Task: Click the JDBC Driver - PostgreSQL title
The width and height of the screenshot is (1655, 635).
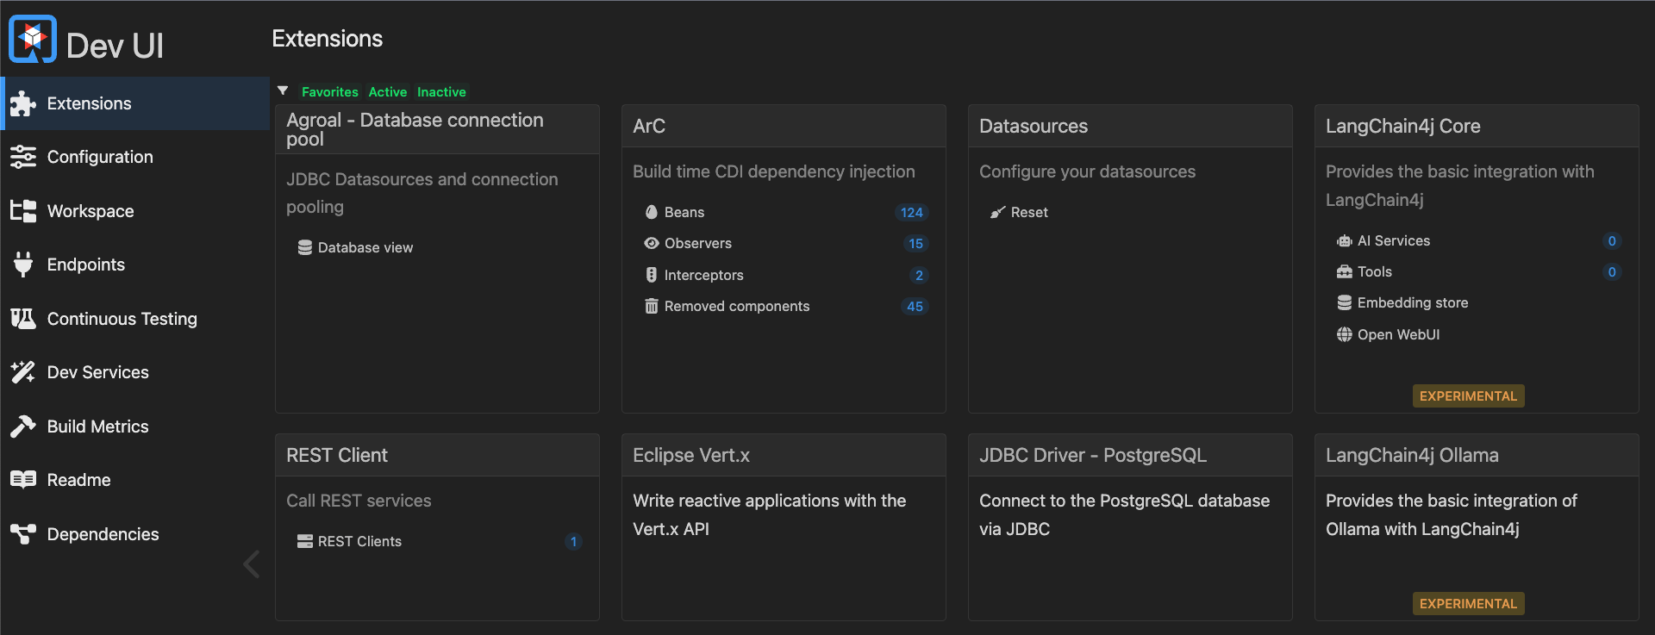Action: point(1093,455)
